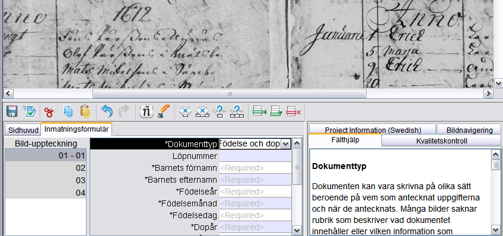Click the Dokumenttyp heading in field help
The image size is (503, 236).
(339, 167)
